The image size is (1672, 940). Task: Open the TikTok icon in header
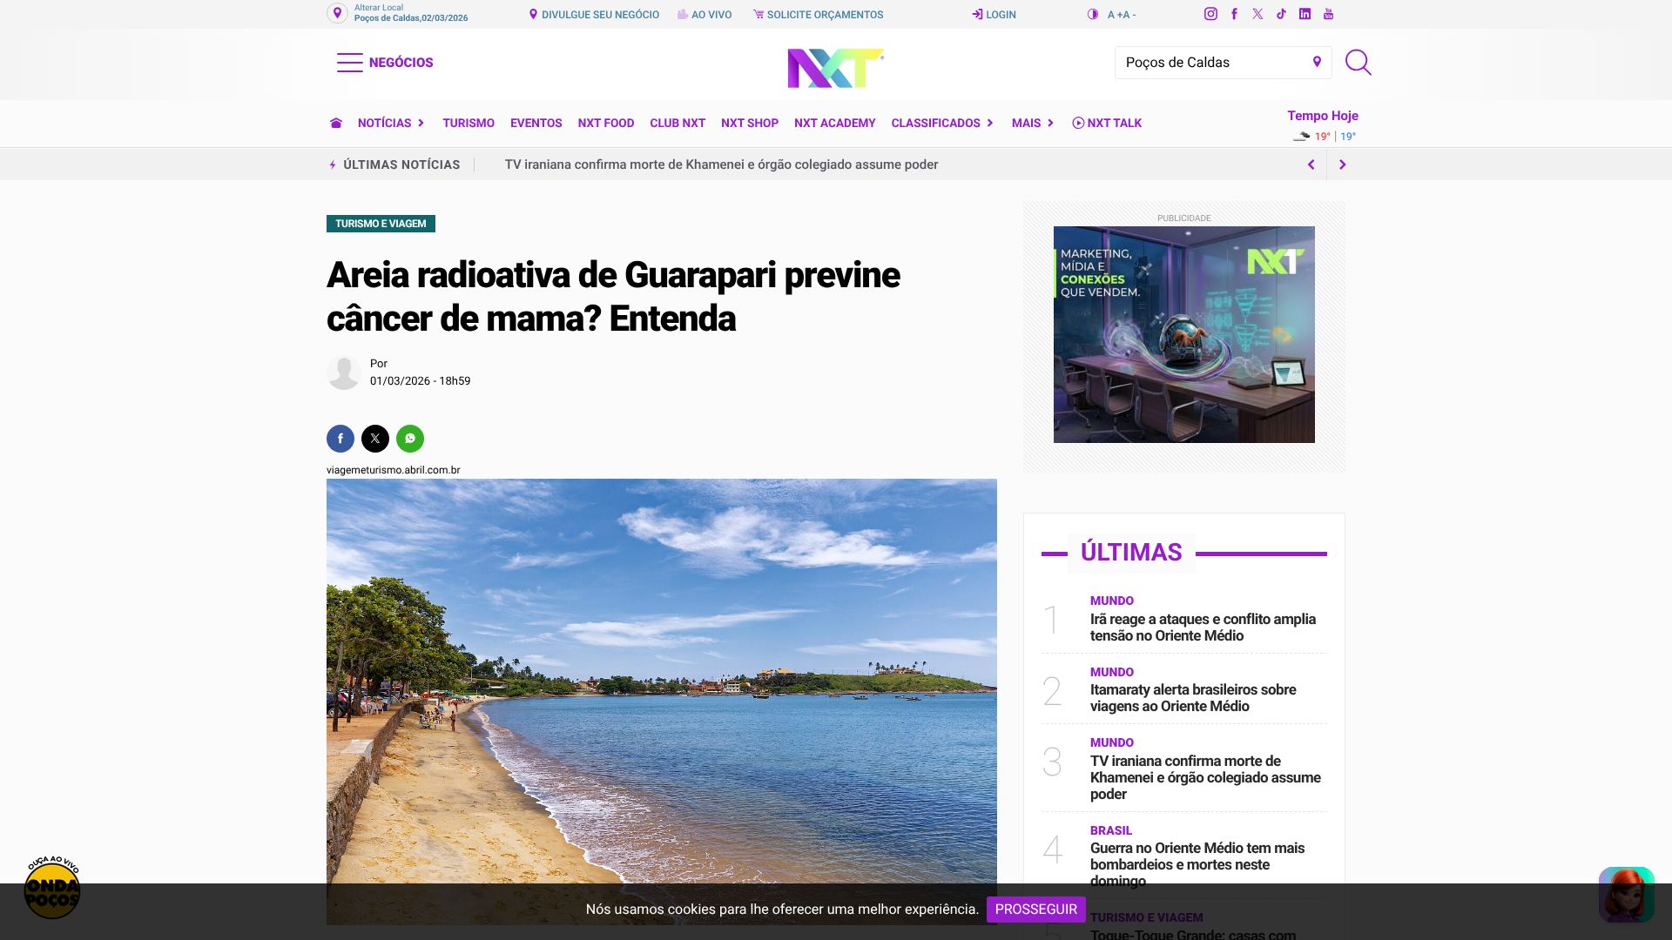pos(1281,14)
